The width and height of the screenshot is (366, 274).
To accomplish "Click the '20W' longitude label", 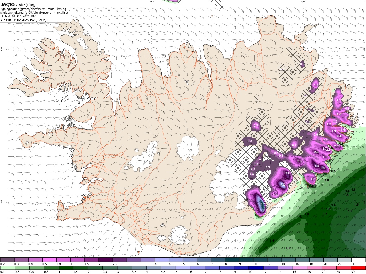I will pos(152,1).
